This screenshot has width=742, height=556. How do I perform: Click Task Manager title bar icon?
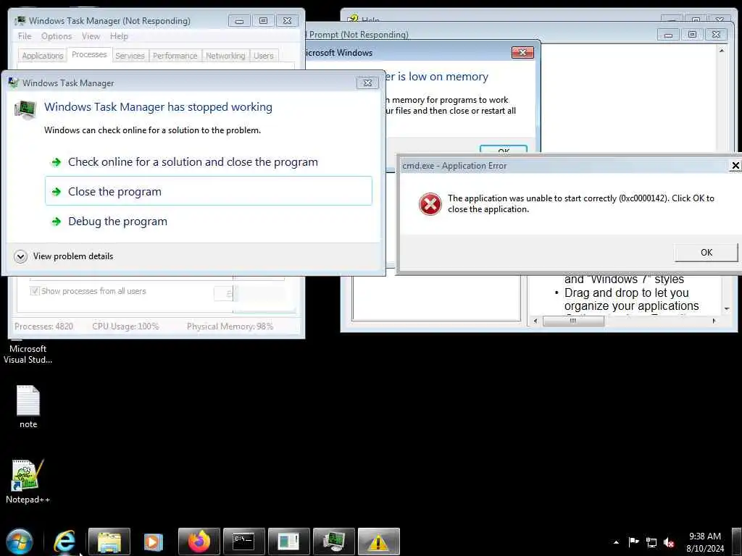20,21
